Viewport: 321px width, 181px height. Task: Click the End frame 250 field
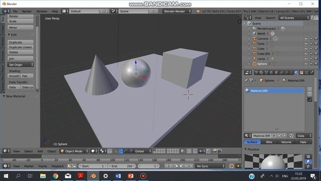[121, 166]
